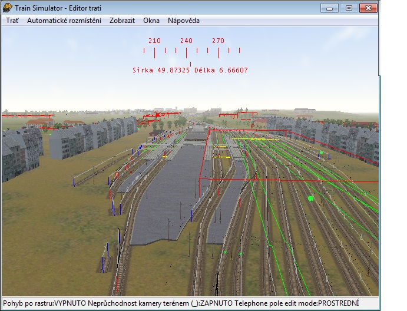
Task: Select the large gray central station platform
Action: tap(165, 194)
